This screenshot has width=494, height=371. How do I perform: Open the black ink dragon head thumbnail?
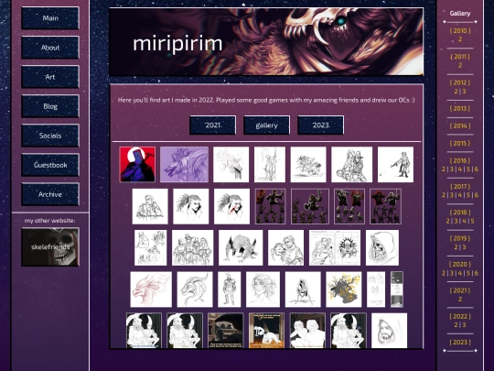[x=195, y=289]
